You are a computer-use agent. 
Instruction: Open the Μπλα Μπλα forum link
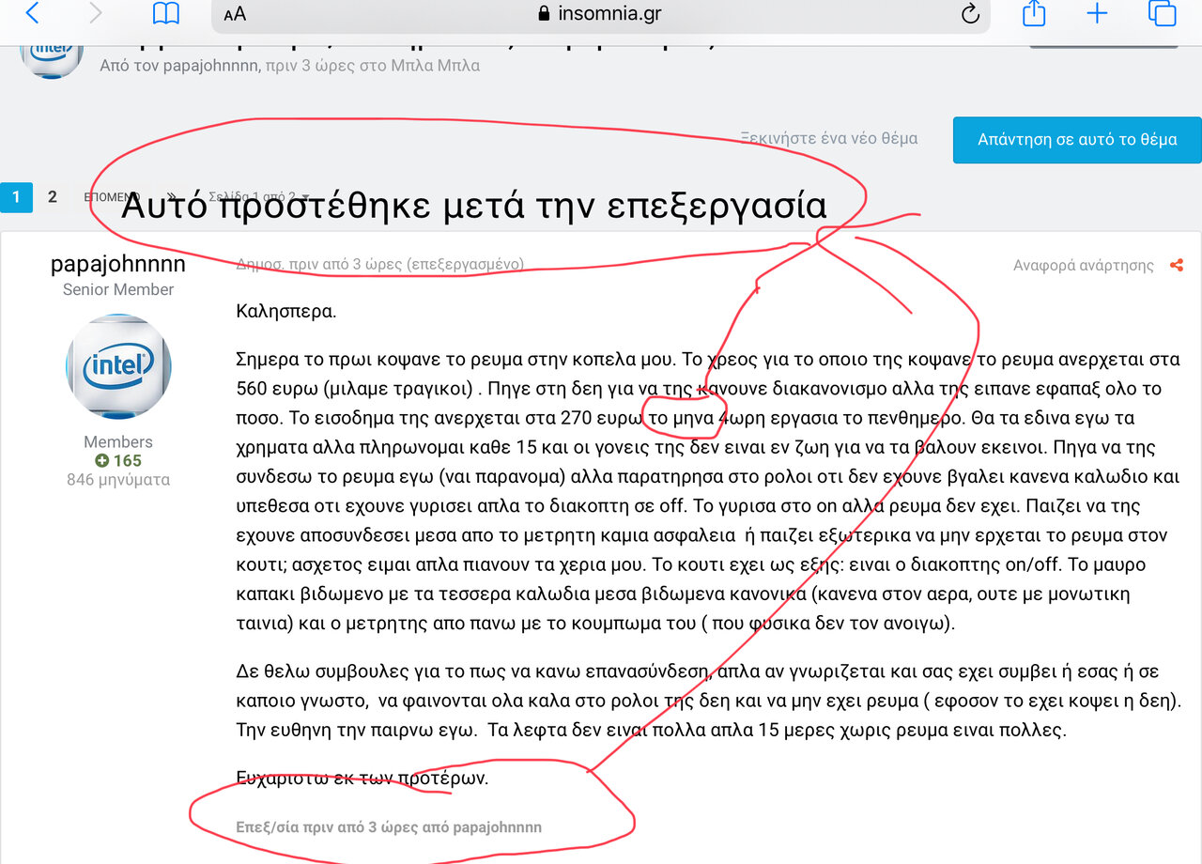coord(438,66)
